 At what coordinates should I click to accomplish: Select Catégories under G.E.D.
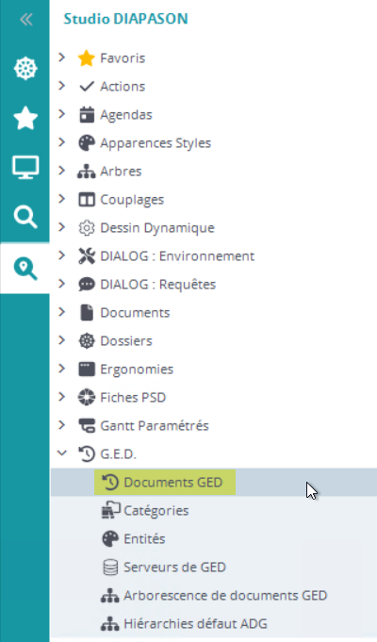pyautogui.click(x=156, y=511)
